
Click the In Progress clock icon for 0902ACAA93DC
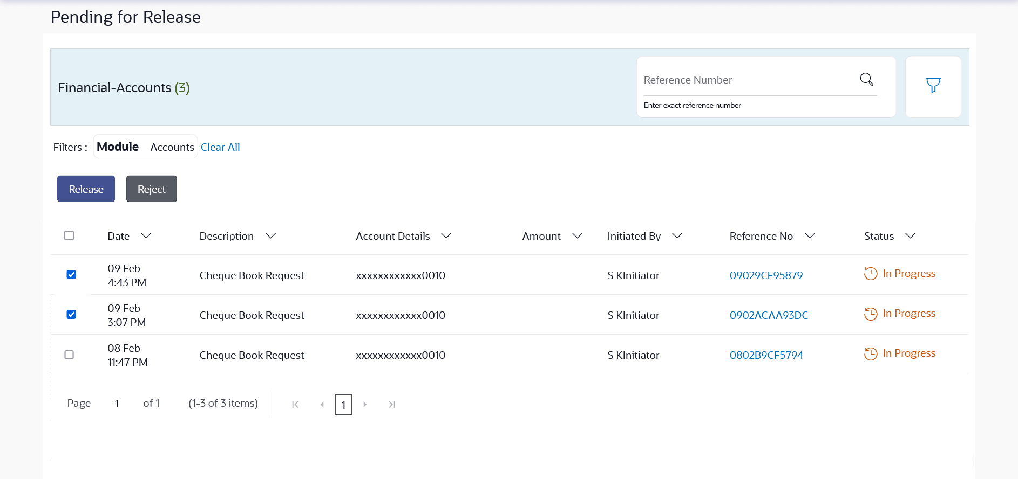tap(871, 314)
